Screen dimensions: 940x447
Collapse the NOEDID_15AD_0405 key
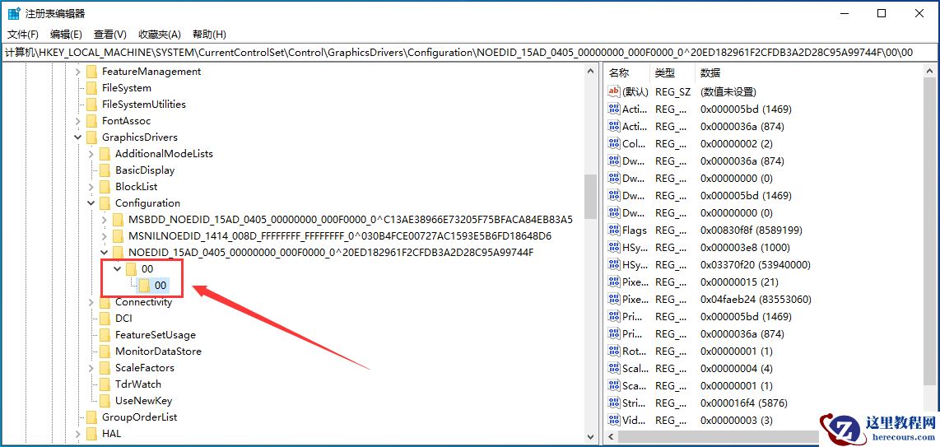[x=105, y=252]
